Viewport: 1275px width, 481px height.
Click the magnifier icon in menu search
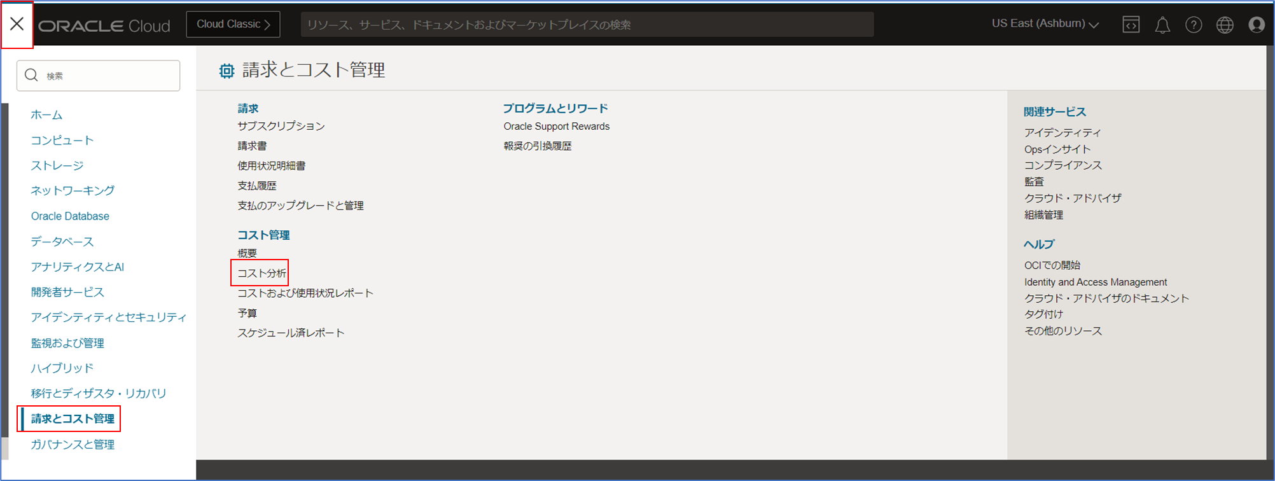31,76
